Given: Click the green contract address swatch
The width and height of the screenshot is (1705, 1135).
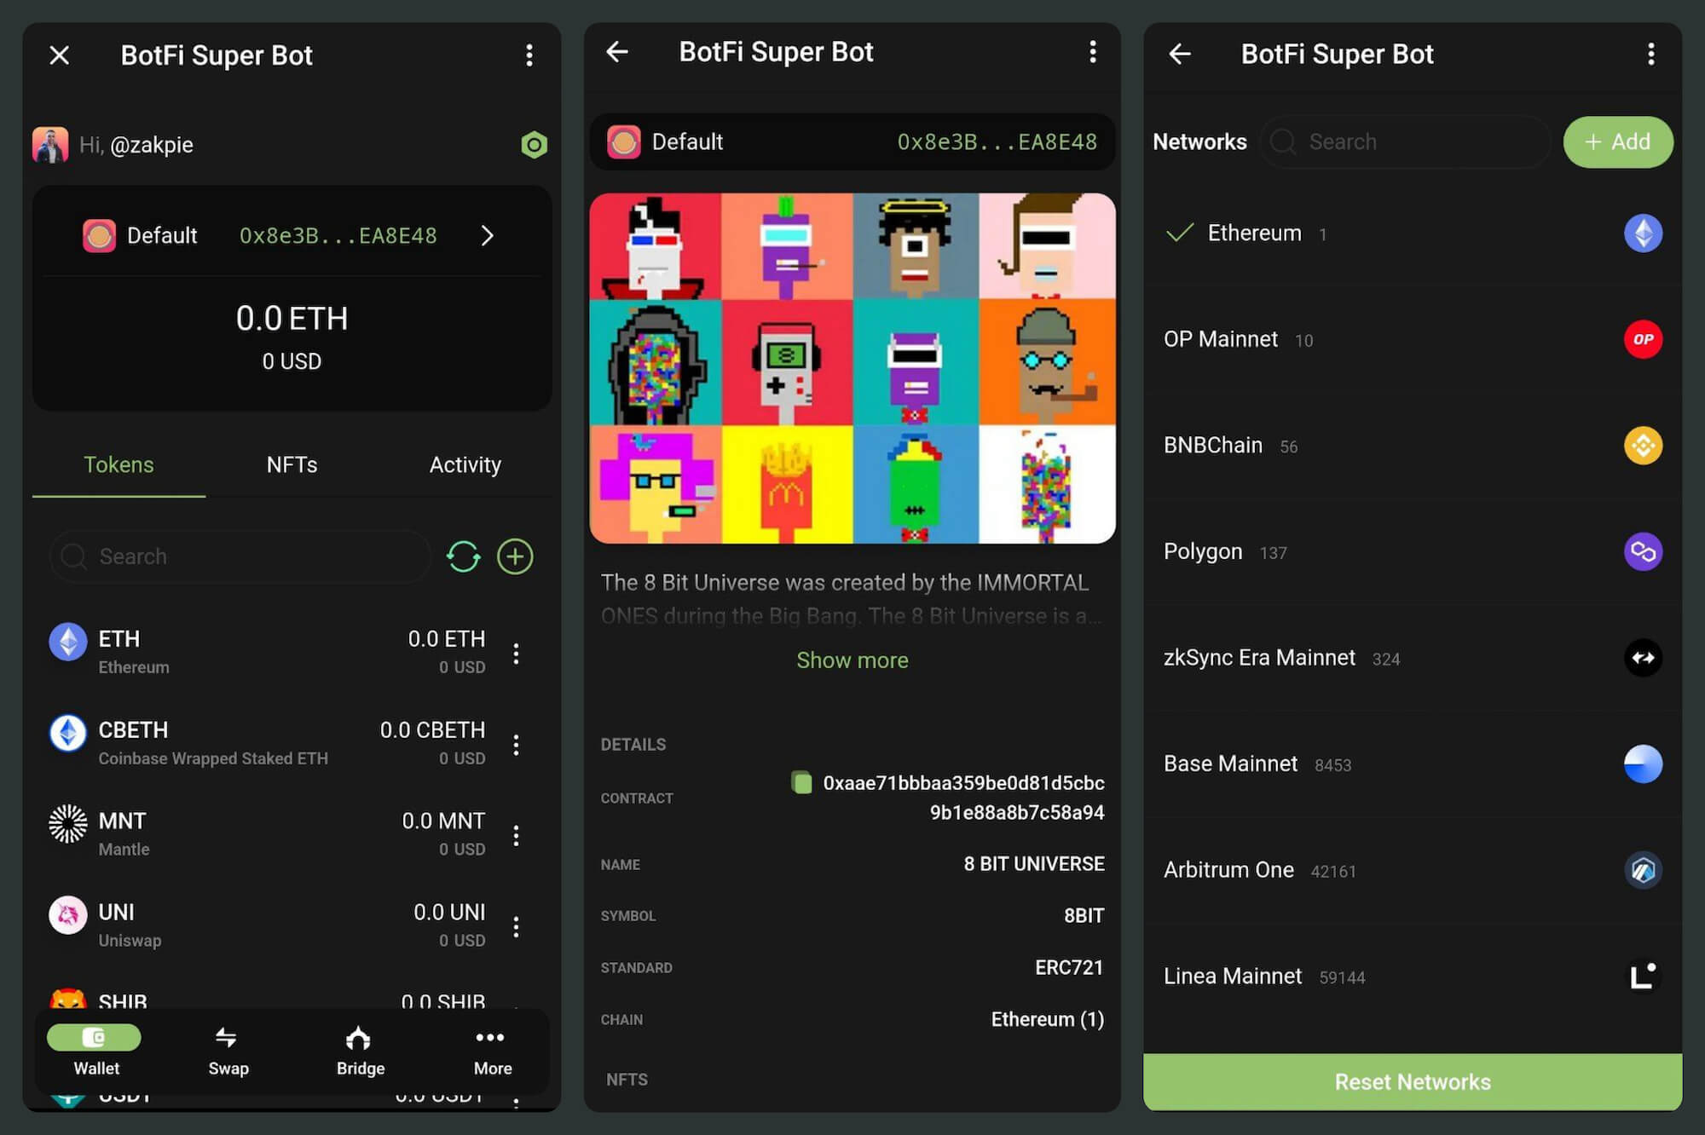Looking at the screenshot, I should coord(801,782).
